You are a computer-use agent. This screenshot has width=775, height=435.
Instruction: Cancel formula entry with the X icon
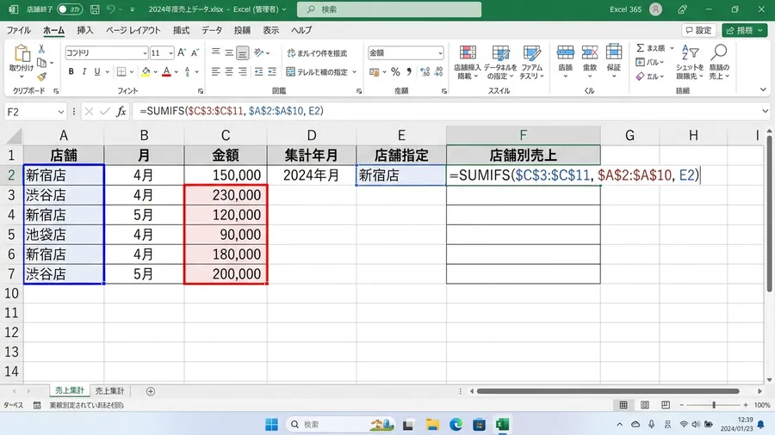coord(89,112)
